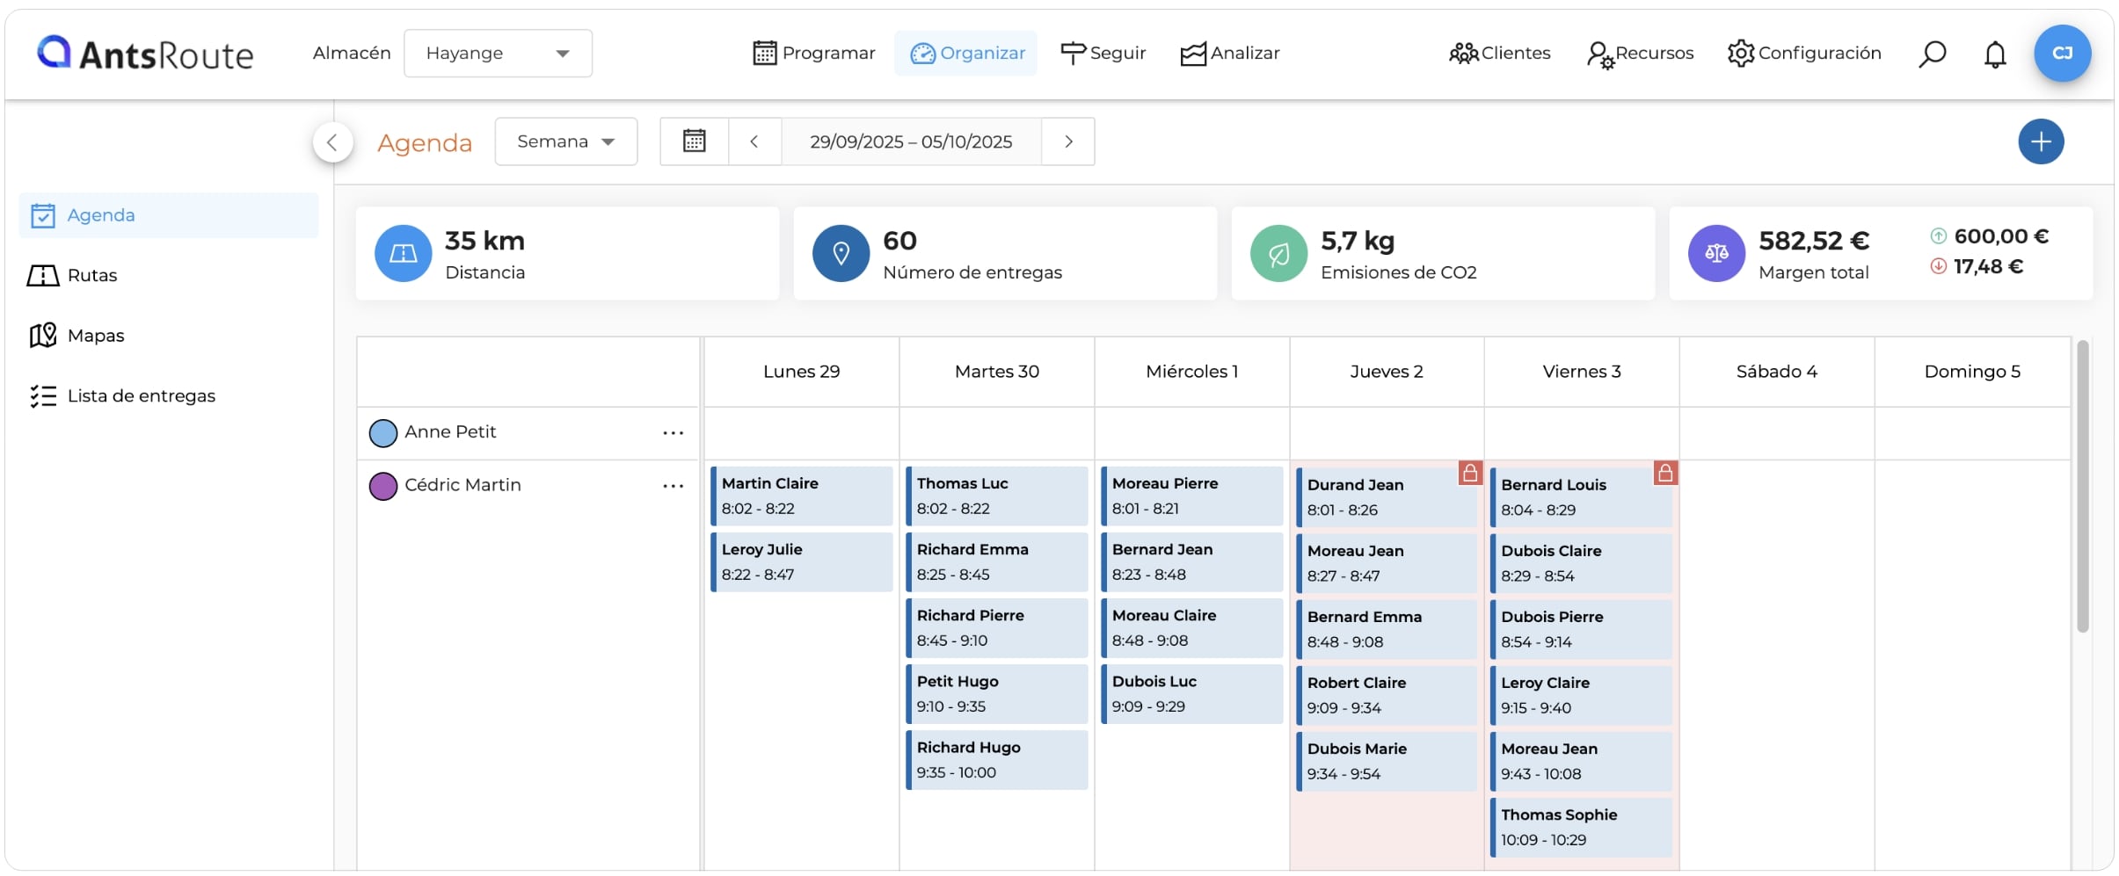Image resolution: width=2119 pixels, height=876 pixels.
Task: Select the Lunes 29 column header
Action: (x=802, y=372)
